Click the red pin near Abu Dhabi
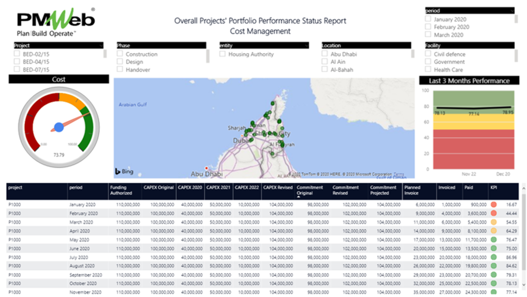 206,167
